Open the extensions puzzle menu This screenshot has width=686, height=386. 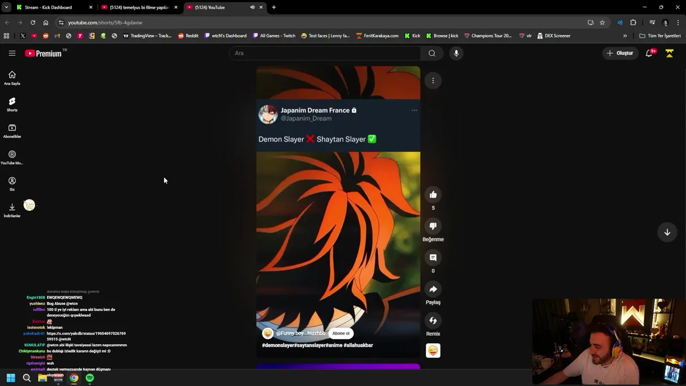pos(633,23)
